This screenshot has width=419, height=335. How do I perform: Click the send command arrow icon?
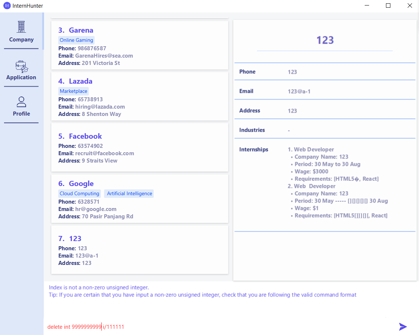pos(403,327)
